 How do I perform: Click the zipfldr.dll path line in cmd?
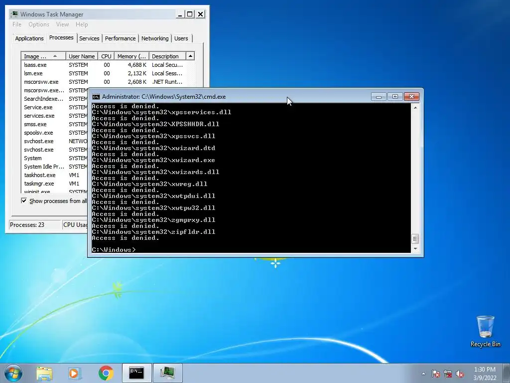[x=153, y=232]
